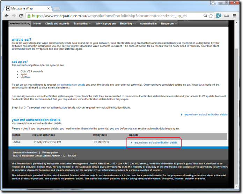
Task: Reload the Macquarie Wrap page
Action: coord(21,16)
